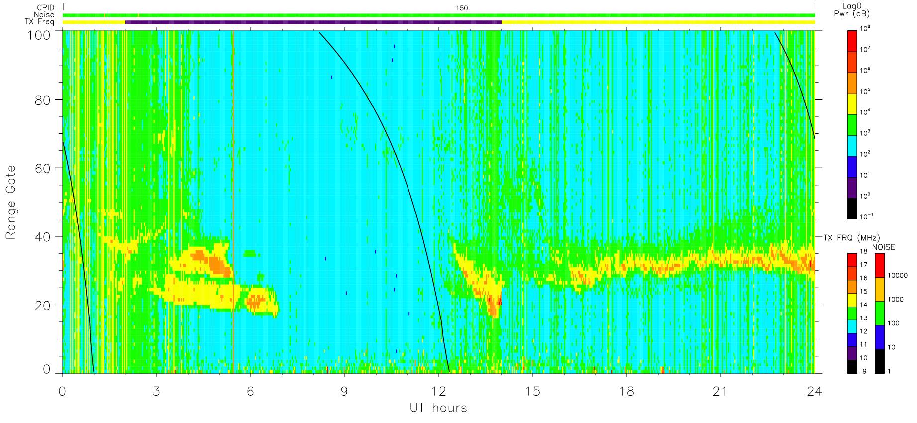The width and height of the screenshot is (917, 423).
Task: Click the '10000' label on NOISE legend
Action: [x=898, y=276]
